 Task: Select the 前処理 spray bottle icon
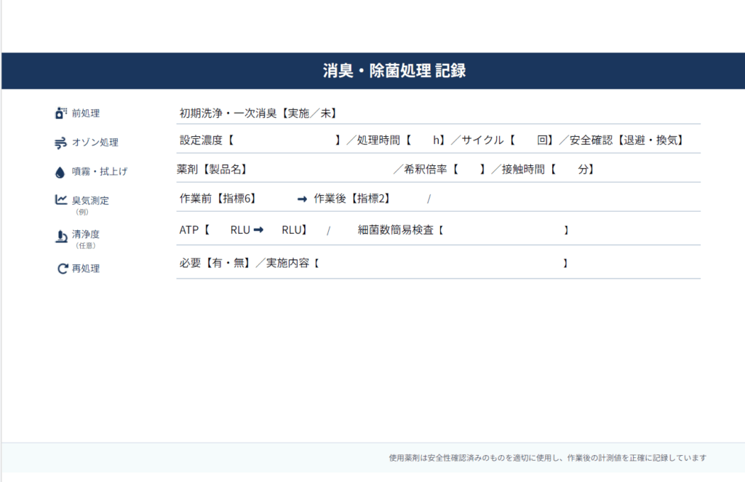coord(58,112)
